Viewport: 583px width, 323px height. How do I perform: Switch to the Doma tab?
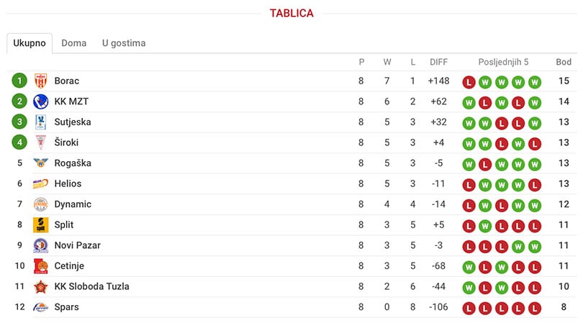pos(73,43)
